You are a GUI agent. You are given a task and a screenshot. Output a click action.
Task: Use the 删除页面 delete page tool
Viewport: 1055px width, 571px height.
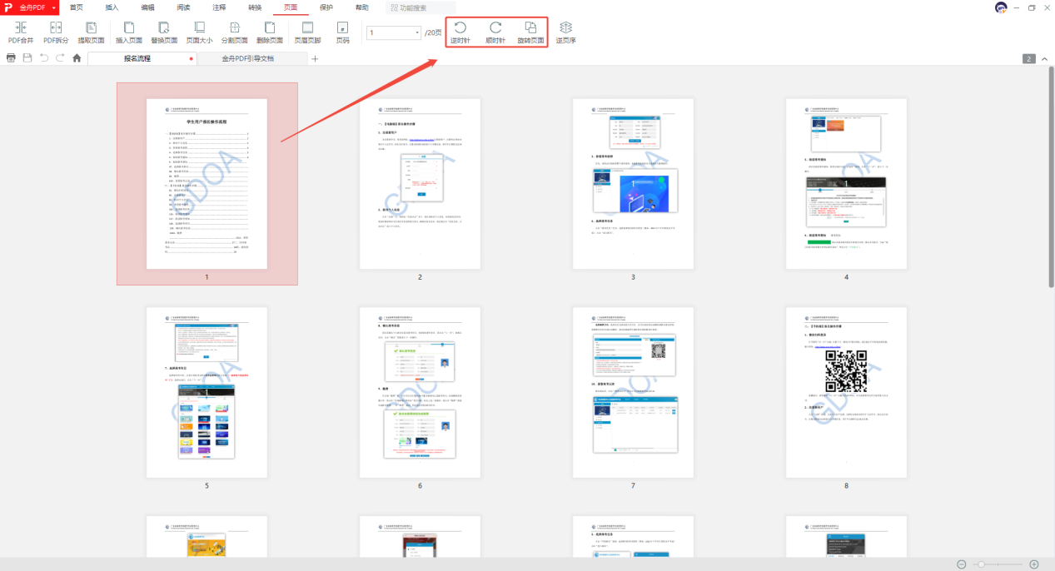[269, 32]
